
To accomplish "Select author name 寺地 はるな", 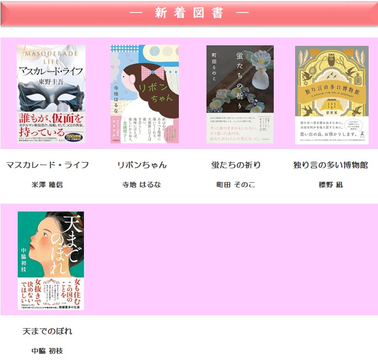I will pos(141,184).
